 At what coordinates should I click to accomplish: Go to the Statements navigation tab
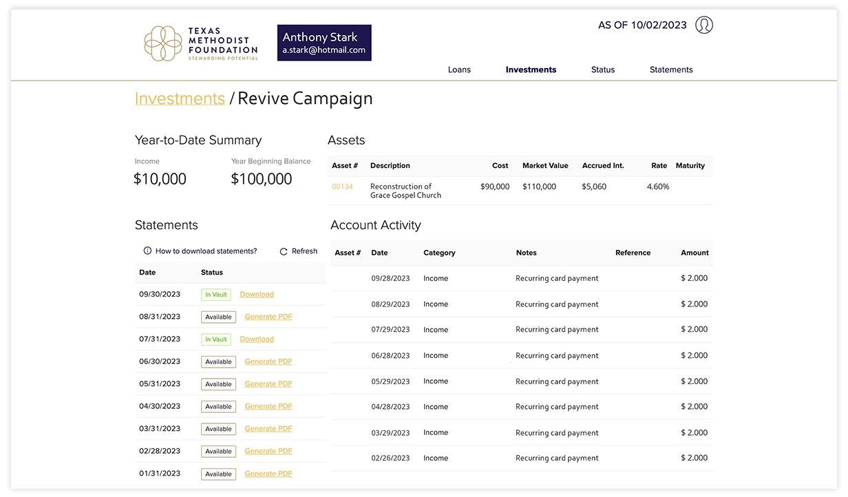point(670,70)
